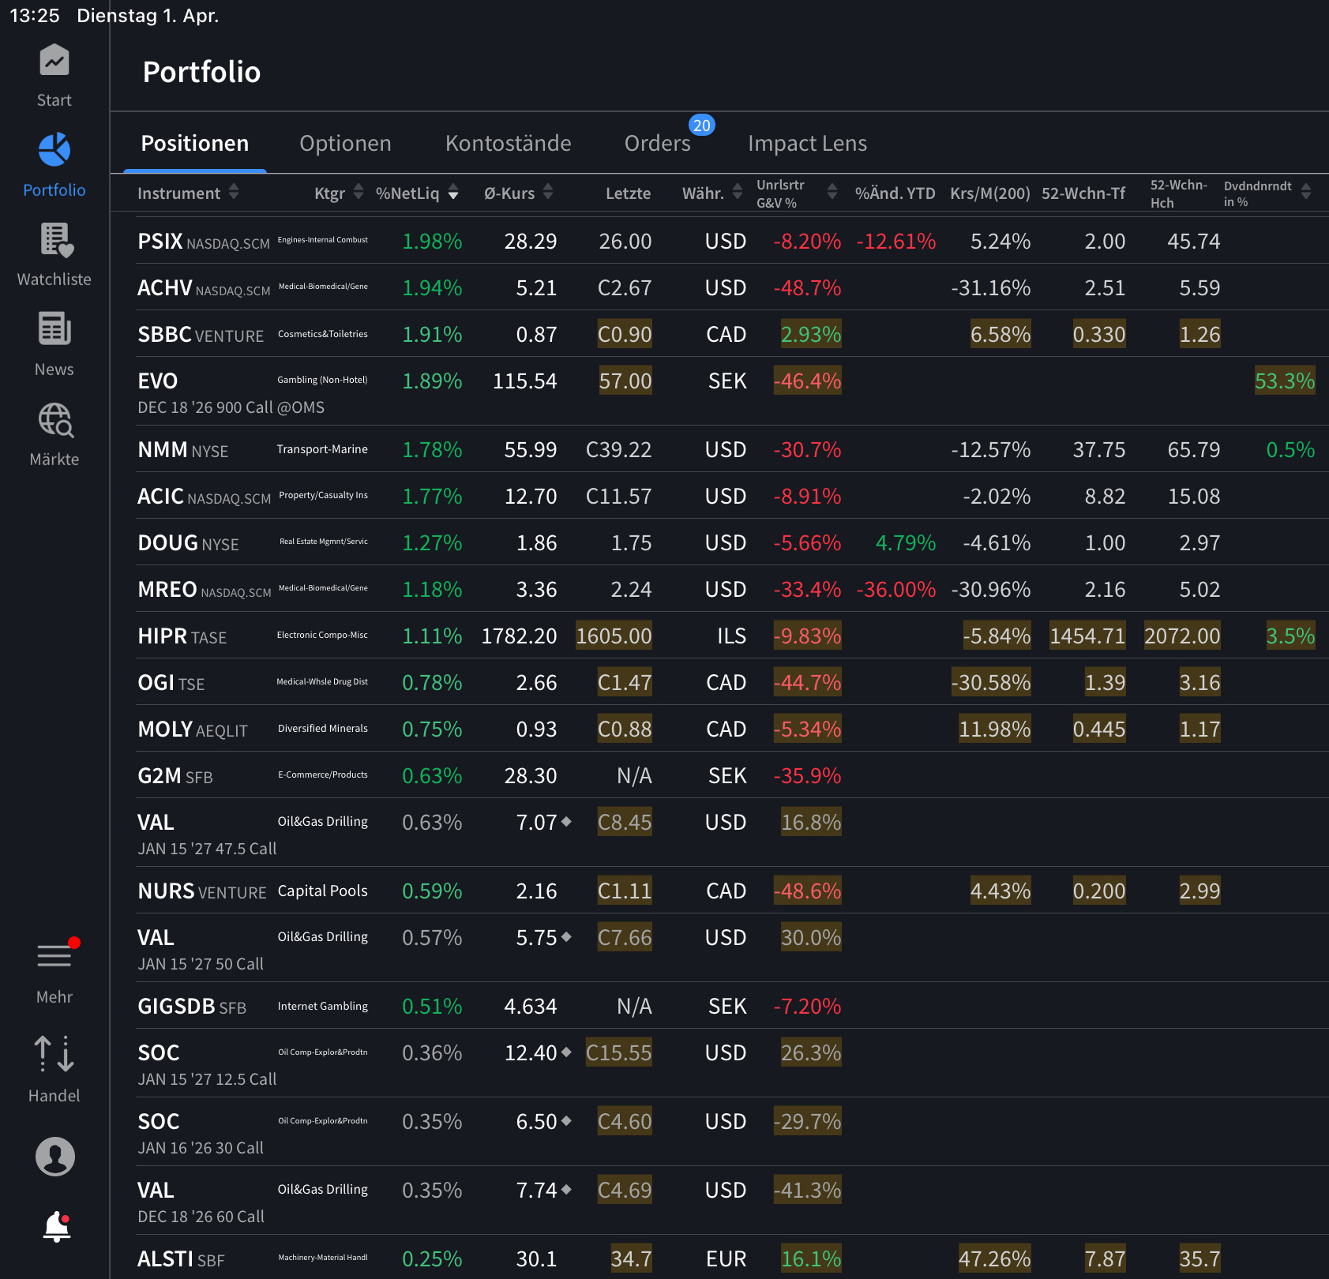This screenshot has width=1329, height=1279.
Task: Open the MREO position row
Action: (731, 589)
